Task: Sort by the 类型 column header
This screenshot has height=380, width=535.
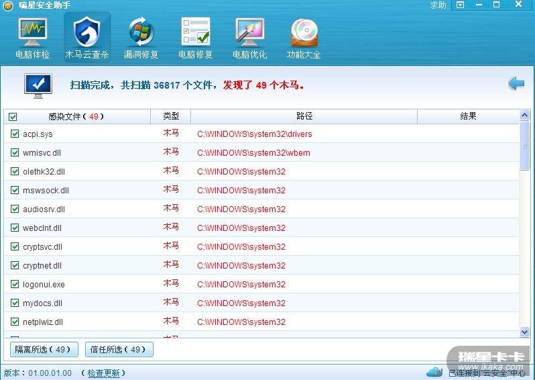Action: coord(171,116)
